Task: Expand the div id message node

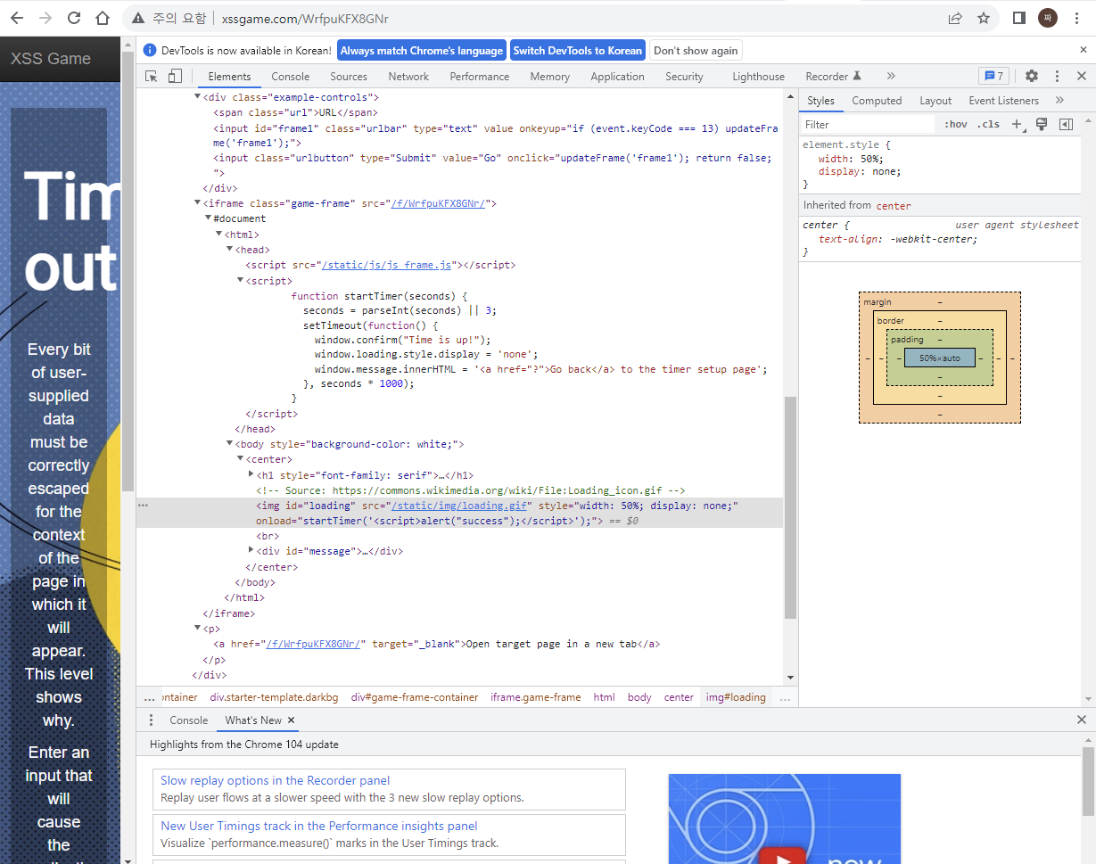Action: 251,550
